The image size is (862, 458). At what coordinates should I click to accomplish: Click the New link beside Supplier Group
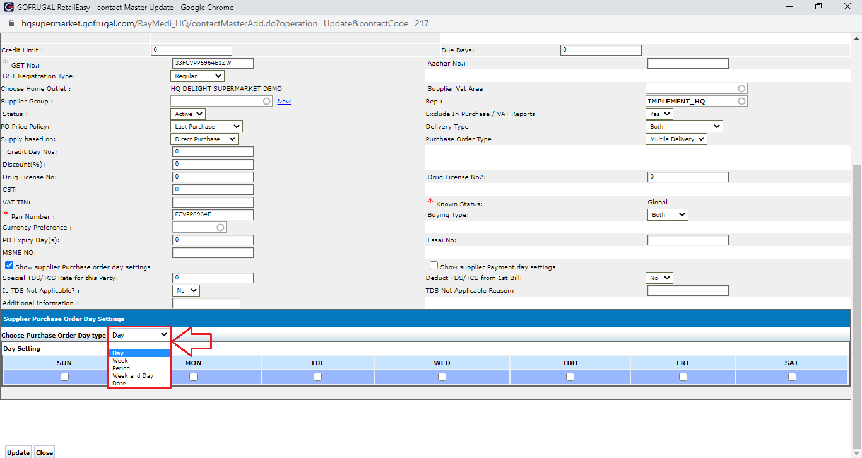284,102
